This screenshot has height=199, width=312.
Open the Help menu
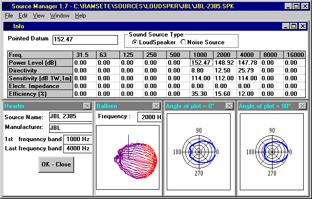pyautogui.click(x=80, y=16)
